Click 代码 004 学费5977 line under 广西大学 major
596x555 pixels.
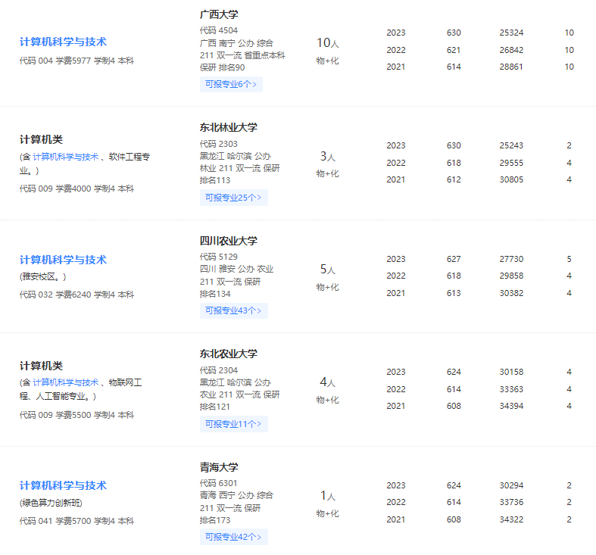tap(76, 61)
